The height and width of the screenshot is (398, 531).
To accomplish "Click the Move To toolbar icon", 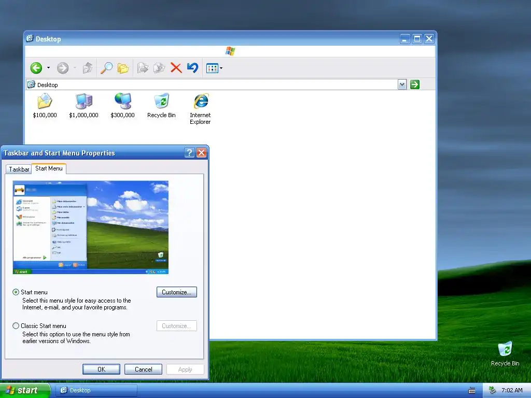I will click(x=143, y=68).
